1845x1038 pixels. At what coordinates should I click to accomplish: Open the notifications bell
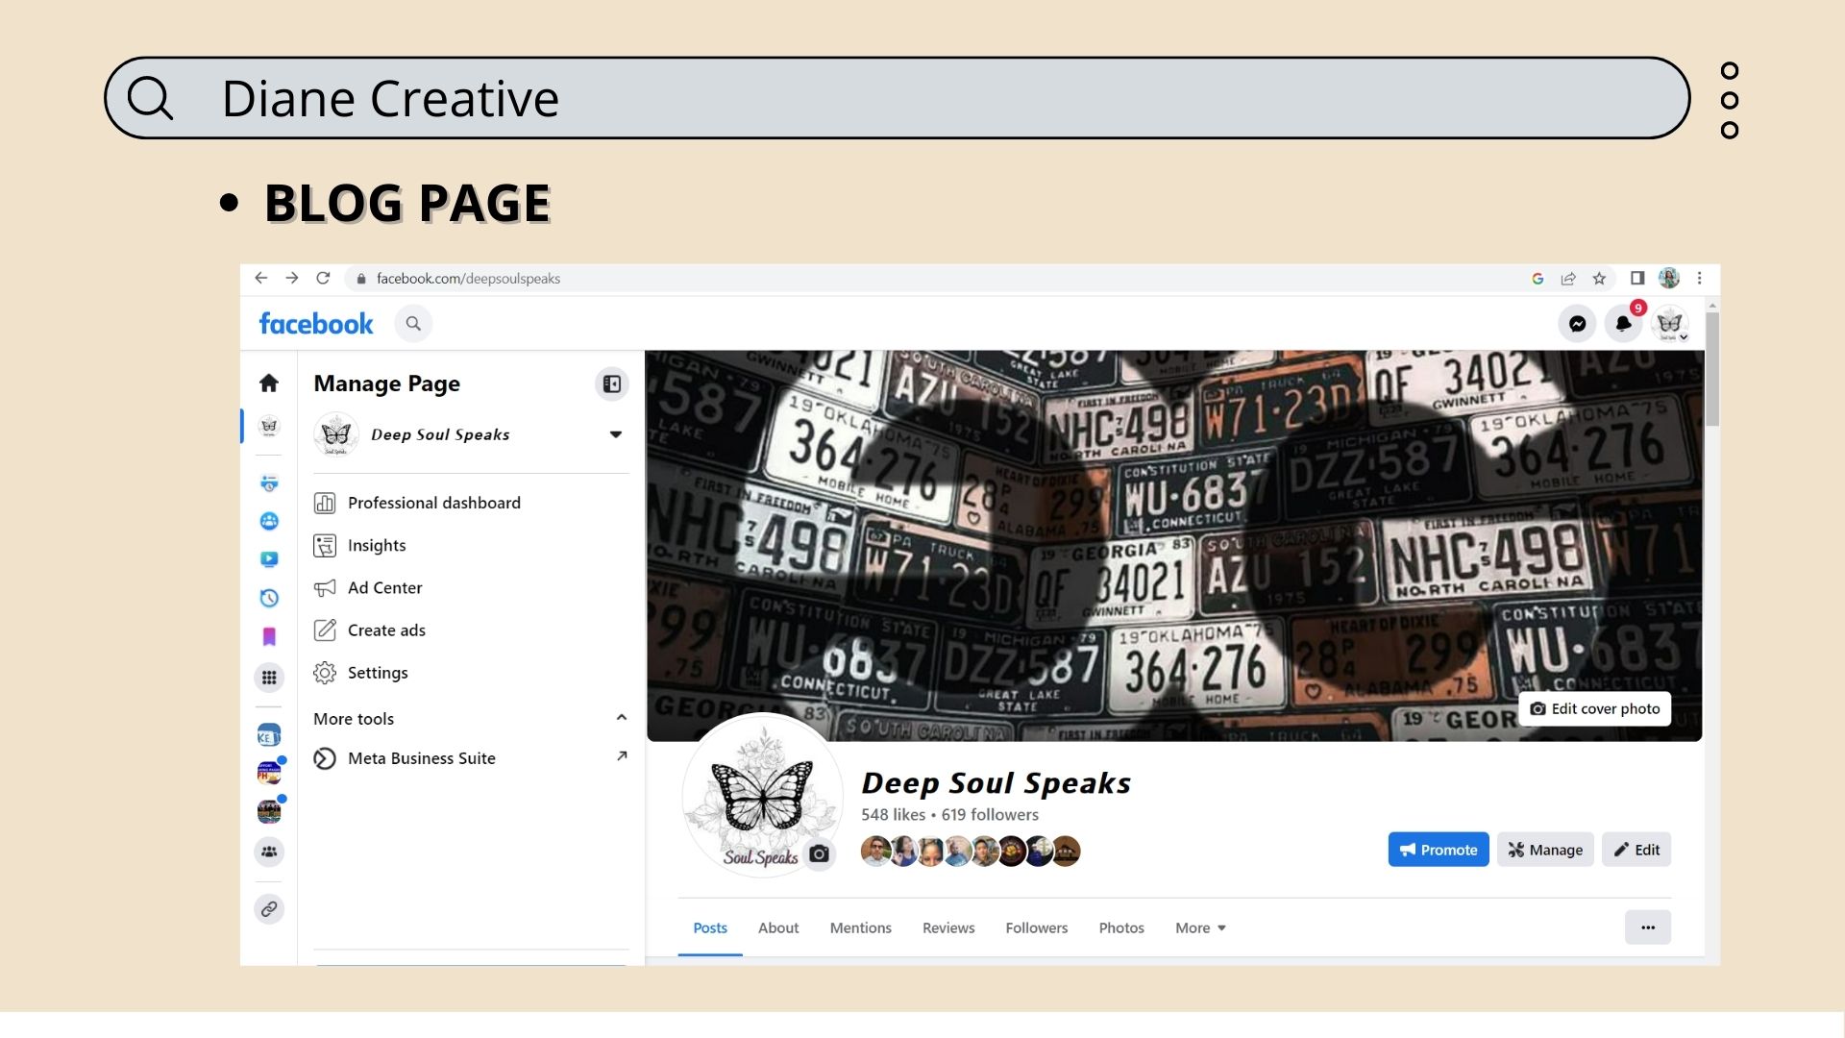click(1623, 324)
